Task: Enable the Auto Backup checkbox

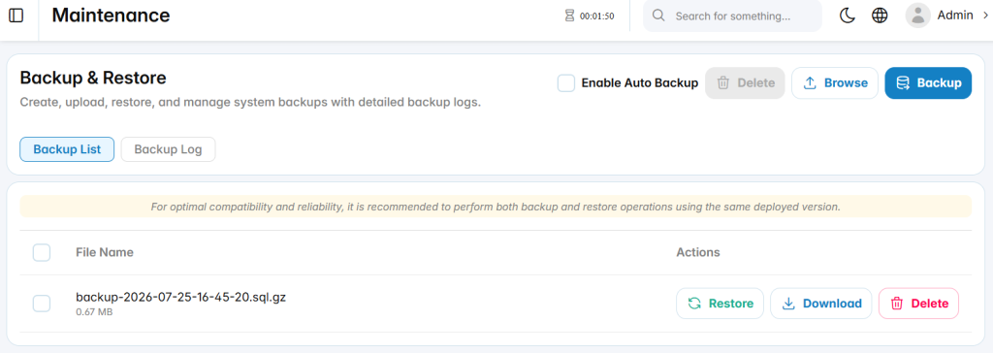Action: tap(566, 83)
